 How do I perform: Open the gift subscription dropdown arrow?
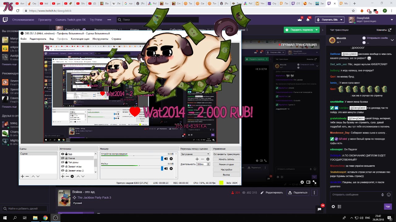click(316, 30)
